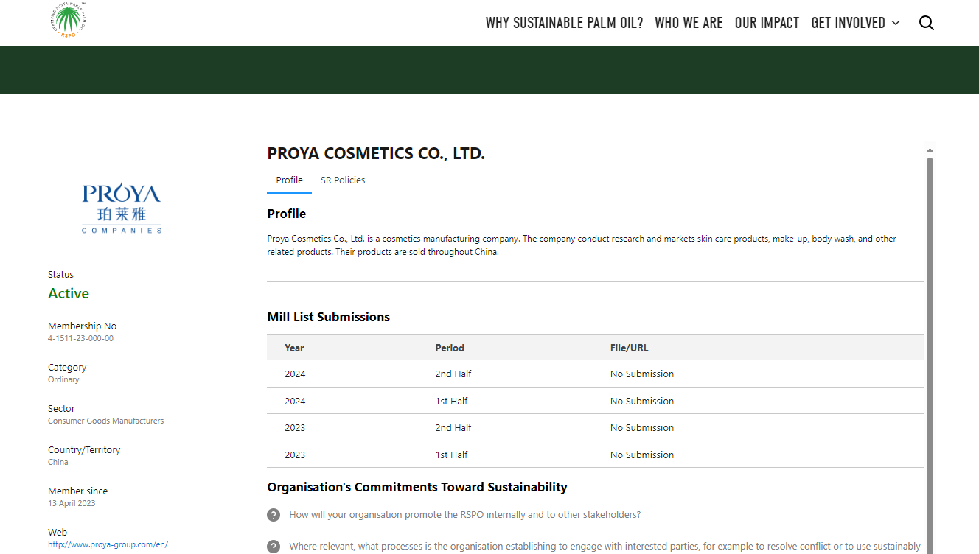
Task: Click the Year column header
Action: (294, 348)
